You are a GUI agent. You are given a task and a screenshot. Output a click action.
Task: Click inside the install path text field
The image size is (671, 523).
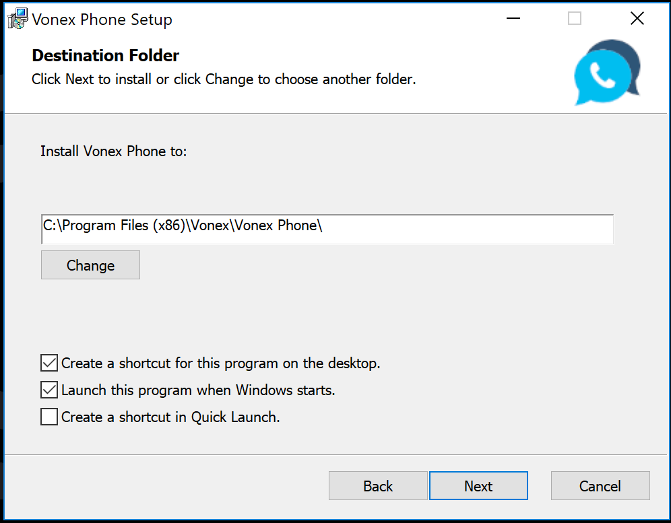coord(327,229)
